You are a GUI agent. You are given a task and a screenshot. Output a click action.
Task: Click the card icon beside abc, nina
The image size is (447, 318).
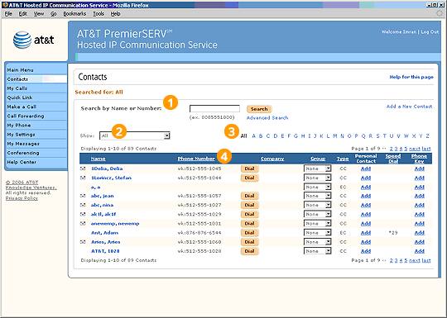[83, 205]
